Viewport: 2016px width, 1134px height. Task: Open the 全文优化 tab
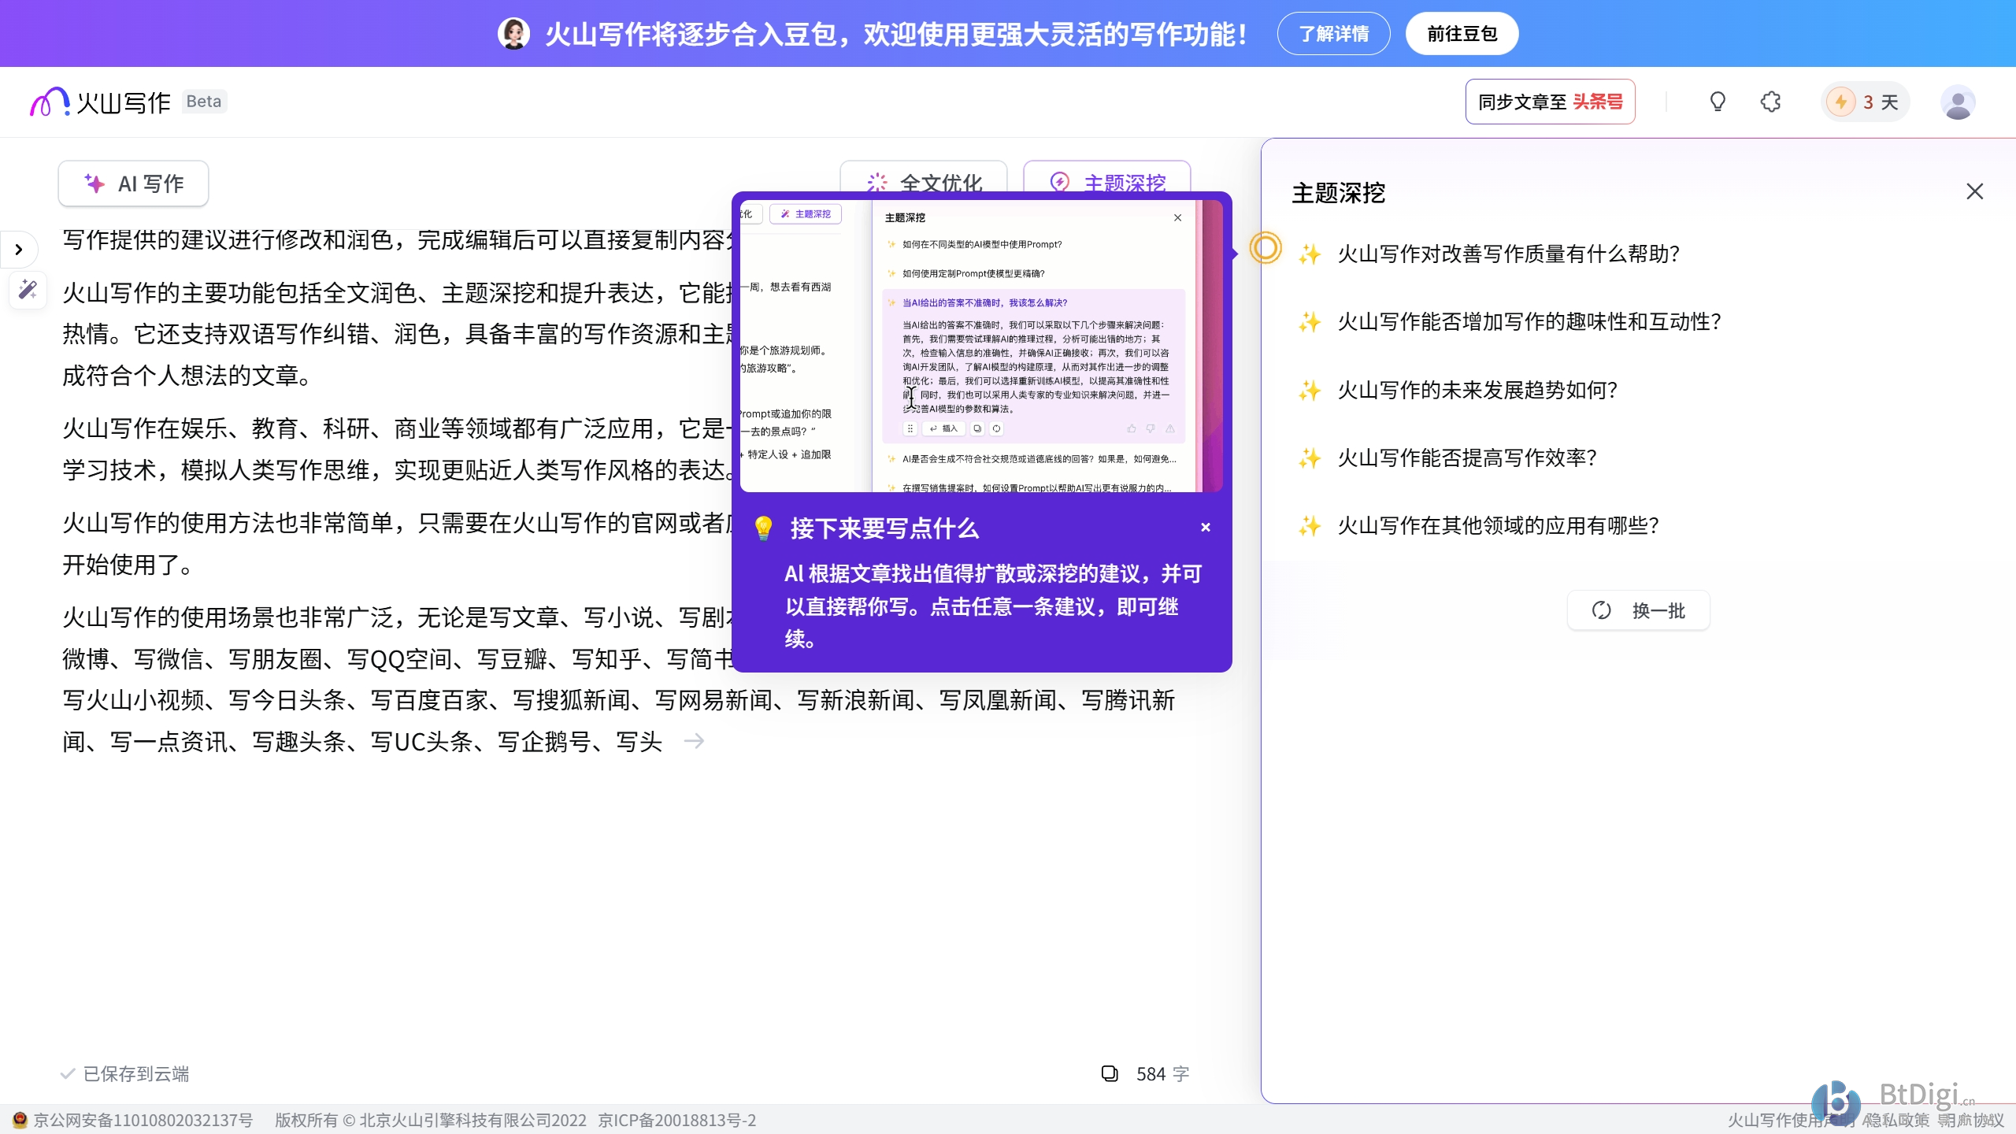tap(924, 177)
